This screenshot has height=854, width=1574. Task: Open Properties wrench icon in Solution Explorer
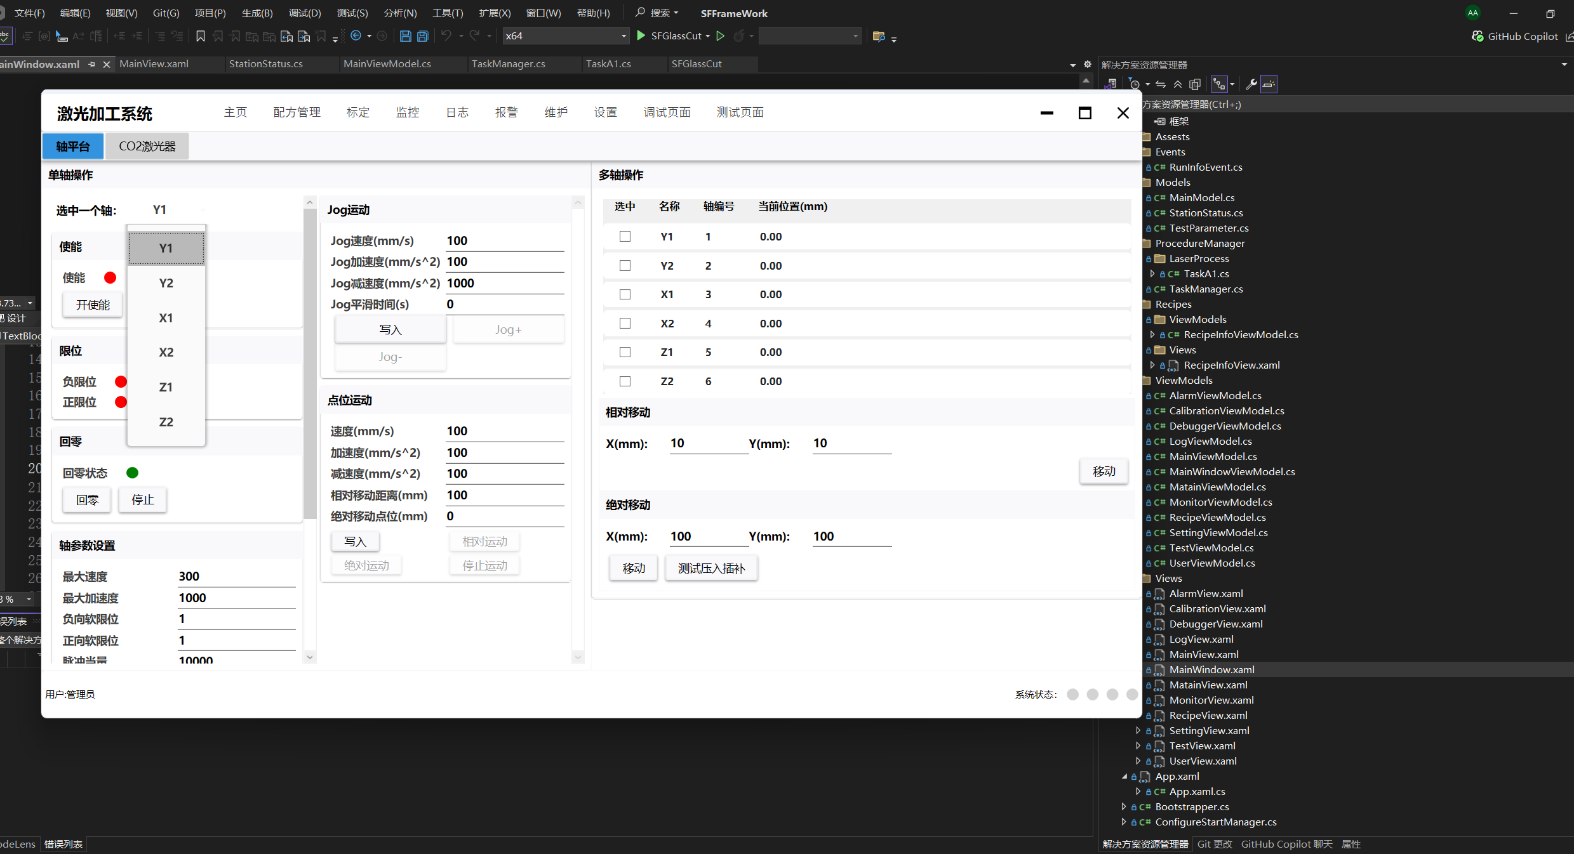1251,84
